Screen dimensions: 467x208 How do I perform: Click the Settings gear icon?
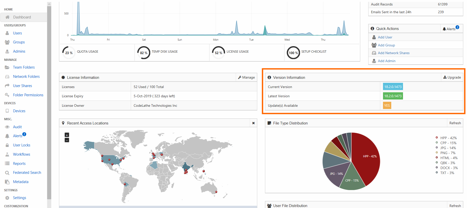pyautogui.click(x=7, y=198)
